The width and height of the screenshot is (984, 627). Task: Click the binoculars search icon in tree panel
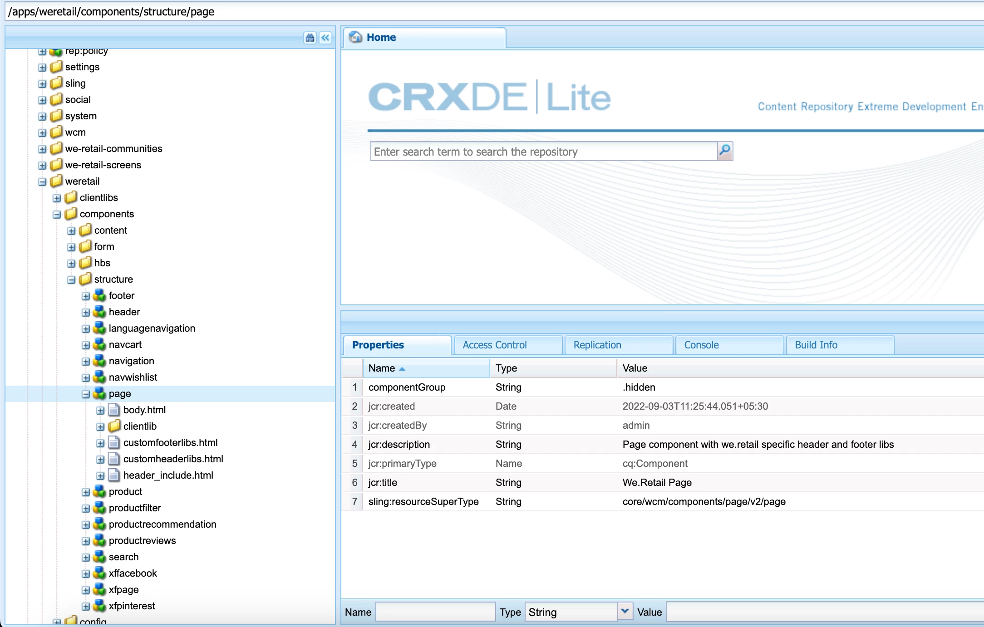[x=310, y=38]
